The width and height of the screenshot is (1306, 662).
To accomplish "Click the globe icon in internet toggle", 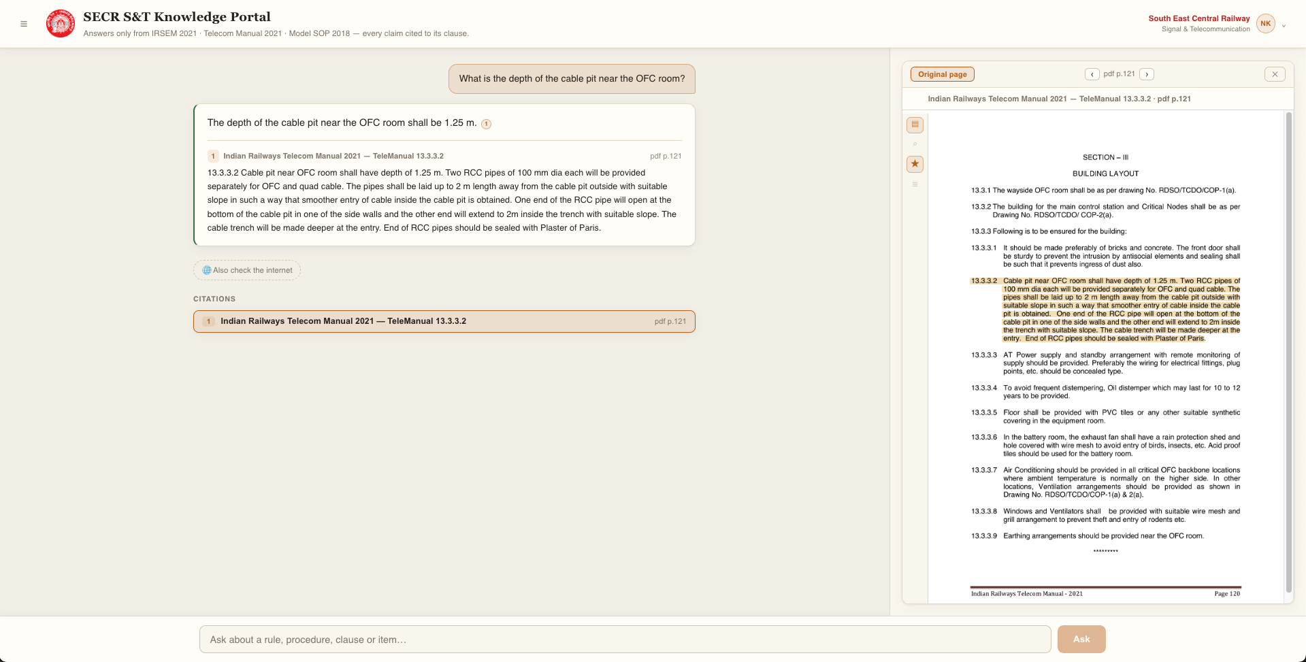I will coord(206,270).
